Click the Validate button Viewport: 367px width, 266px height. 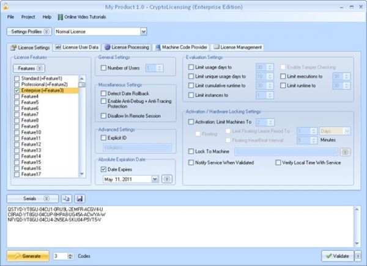click(x=338, y=256)
